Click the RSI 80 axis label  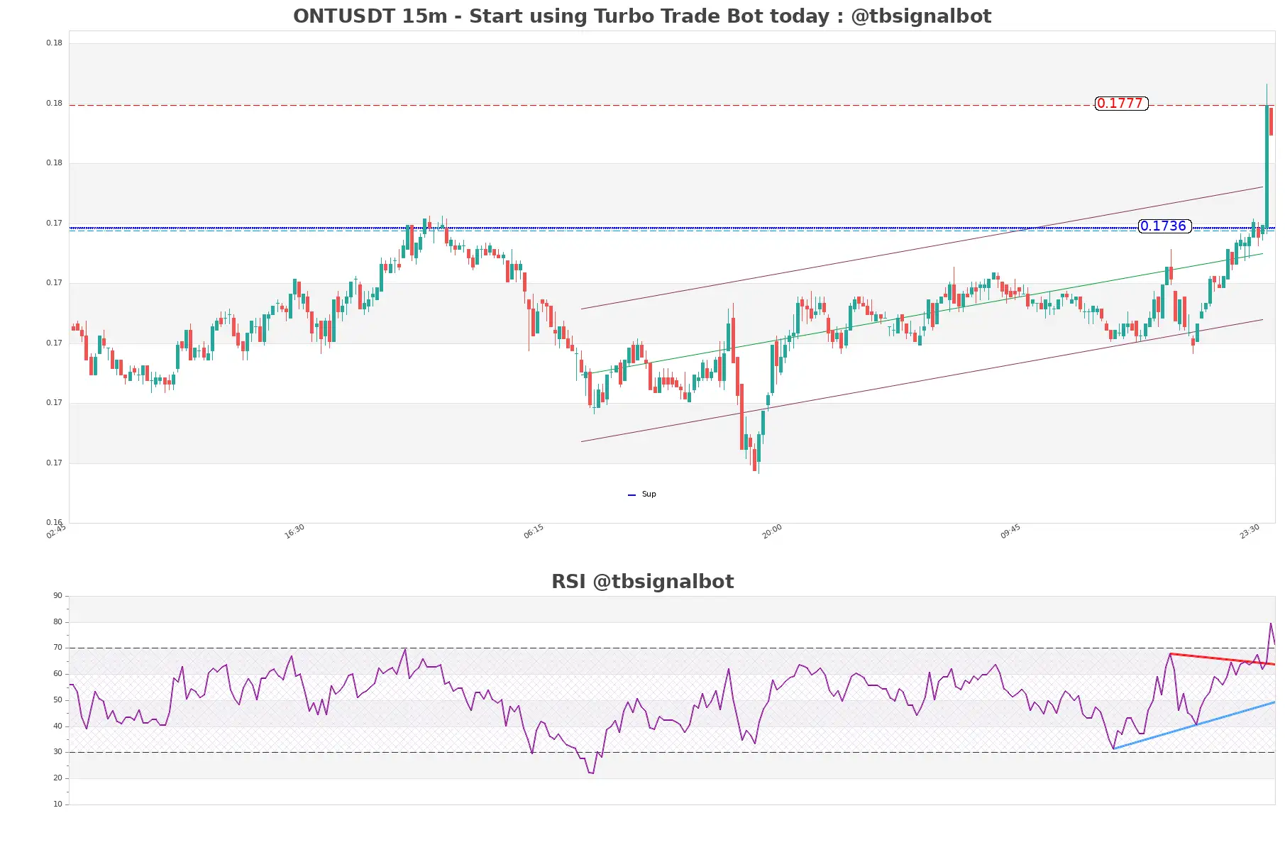pos(57,622)
